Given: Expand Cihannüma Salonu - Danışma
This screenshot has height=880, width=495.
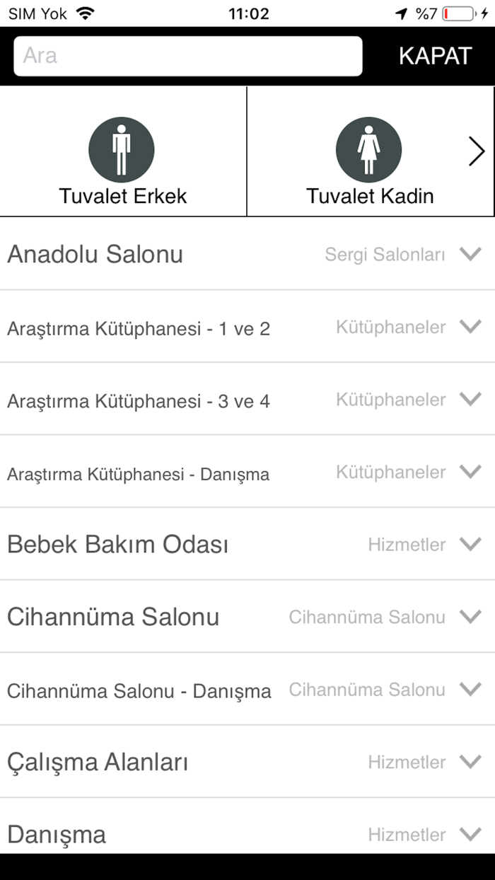Looking at the screenshot, I should click(470, 690).
